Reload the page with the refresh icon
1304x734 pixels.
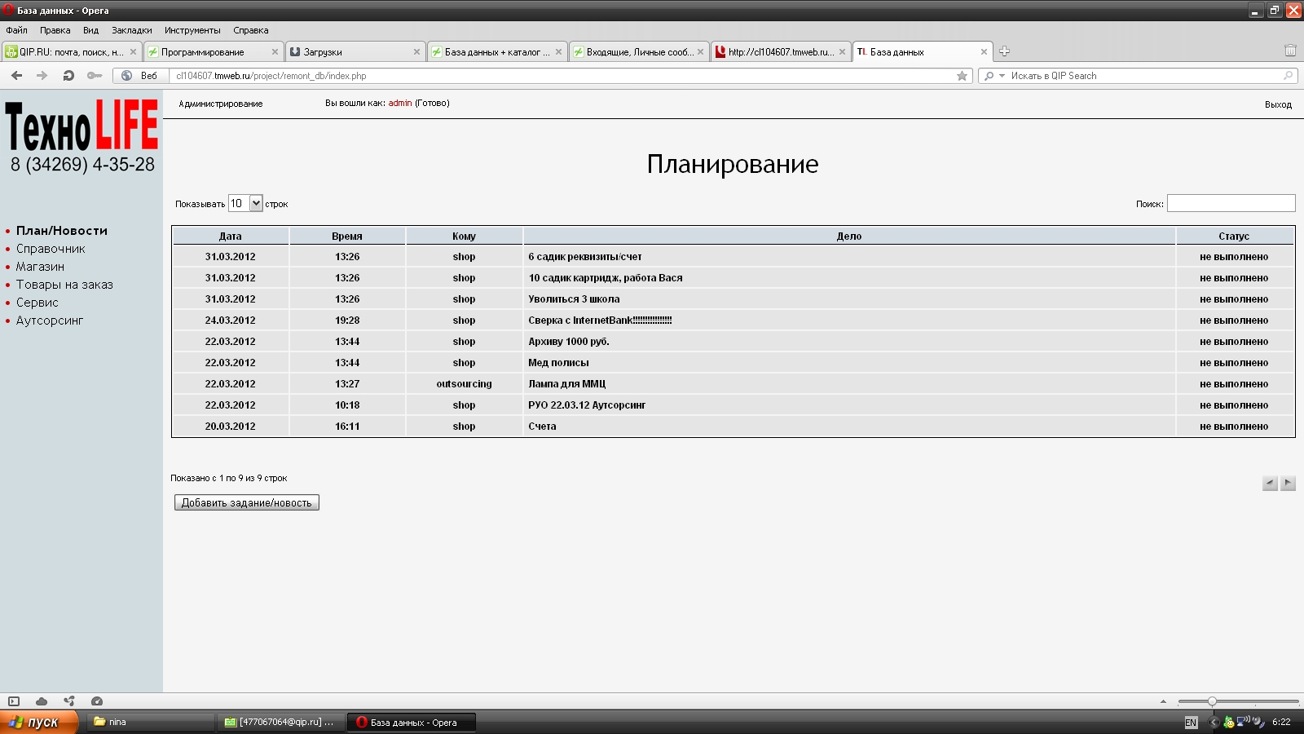68,76
